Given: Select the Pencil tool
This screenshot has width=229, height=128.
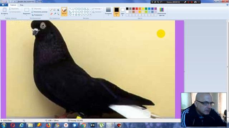Looking at the screenshot, I should [51, 10].
